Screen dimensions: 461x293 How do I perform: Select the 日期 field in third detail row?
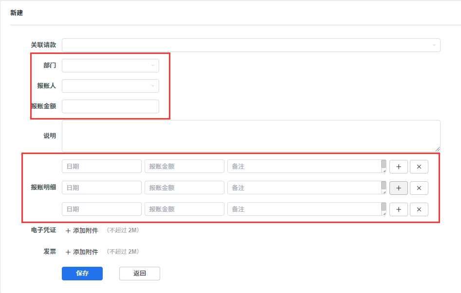101,209
